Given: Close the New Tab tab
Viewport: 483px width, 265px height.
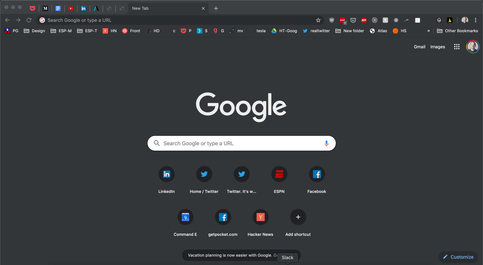Looking at the screenshot, I should coord(203,8).
